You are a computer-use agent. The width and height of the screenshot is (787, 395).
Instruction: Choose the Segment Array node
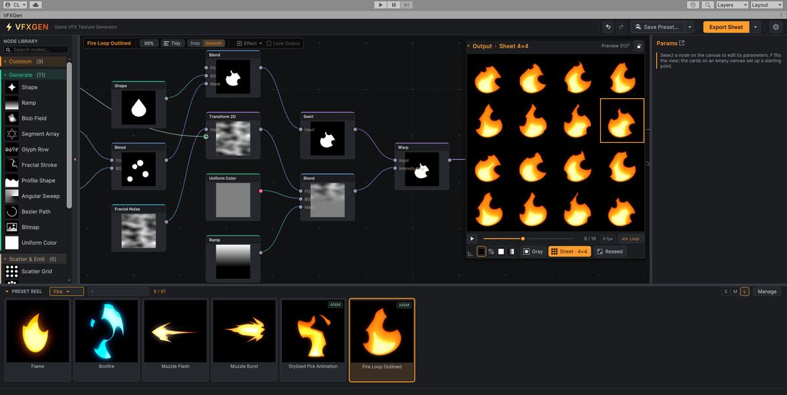(x=34, y=134)
